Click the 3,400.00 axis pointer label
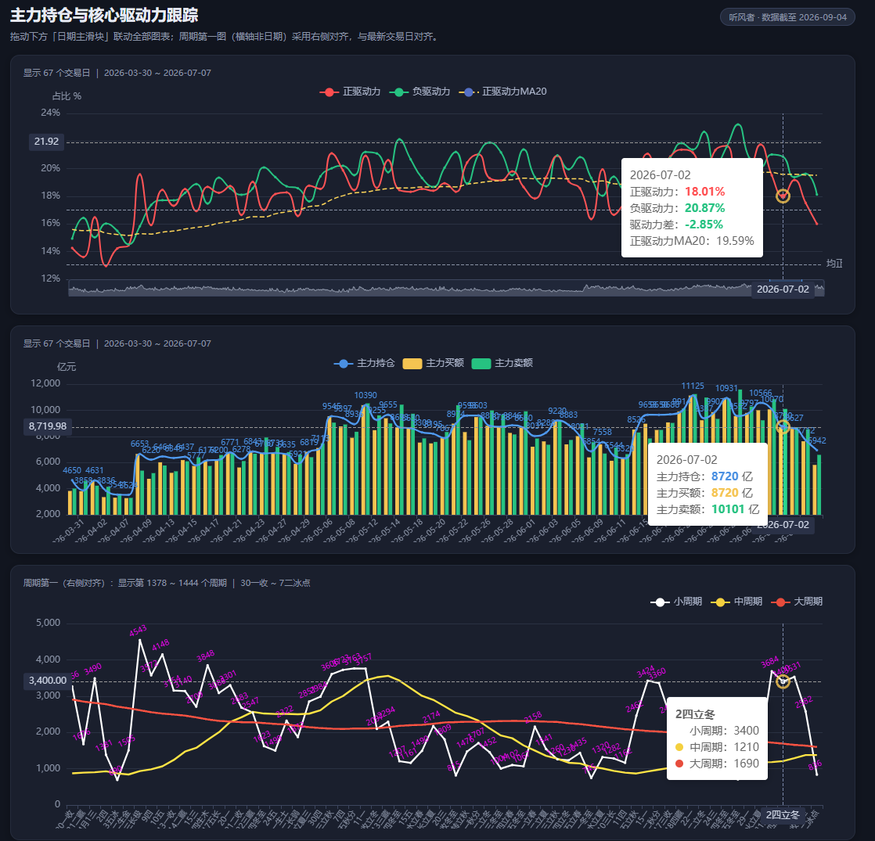 click(x=48, y=681)
